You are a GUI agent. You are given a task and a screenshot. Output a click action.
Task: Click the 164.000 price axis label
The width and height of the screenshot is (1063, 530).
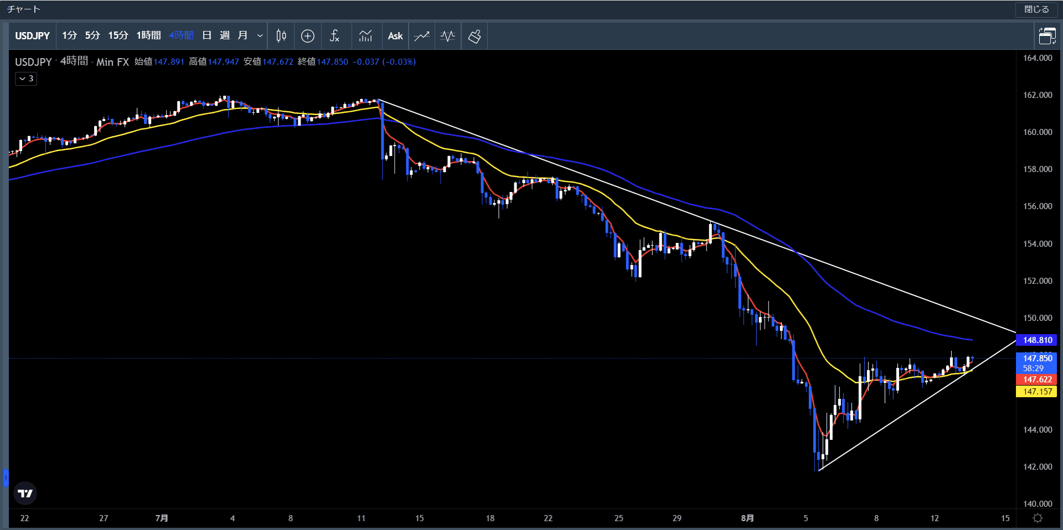click(1038, 58)
